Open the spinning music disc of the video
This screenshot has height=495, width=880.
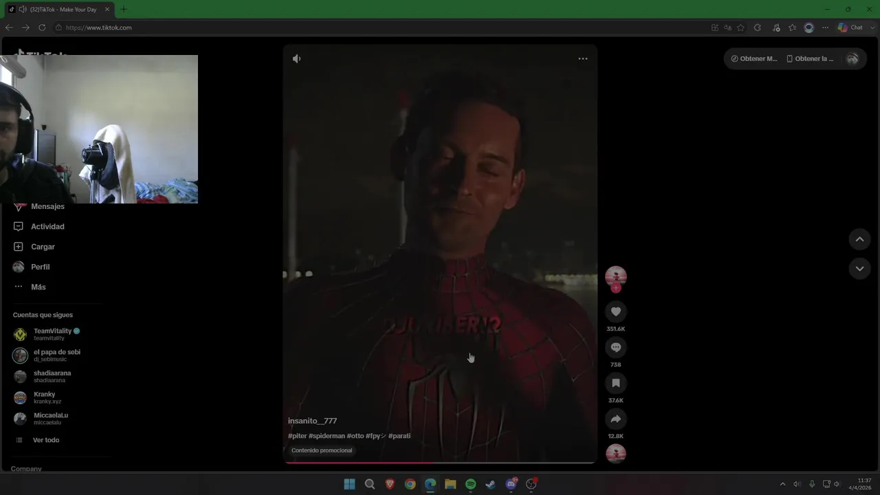coord(616,454)
